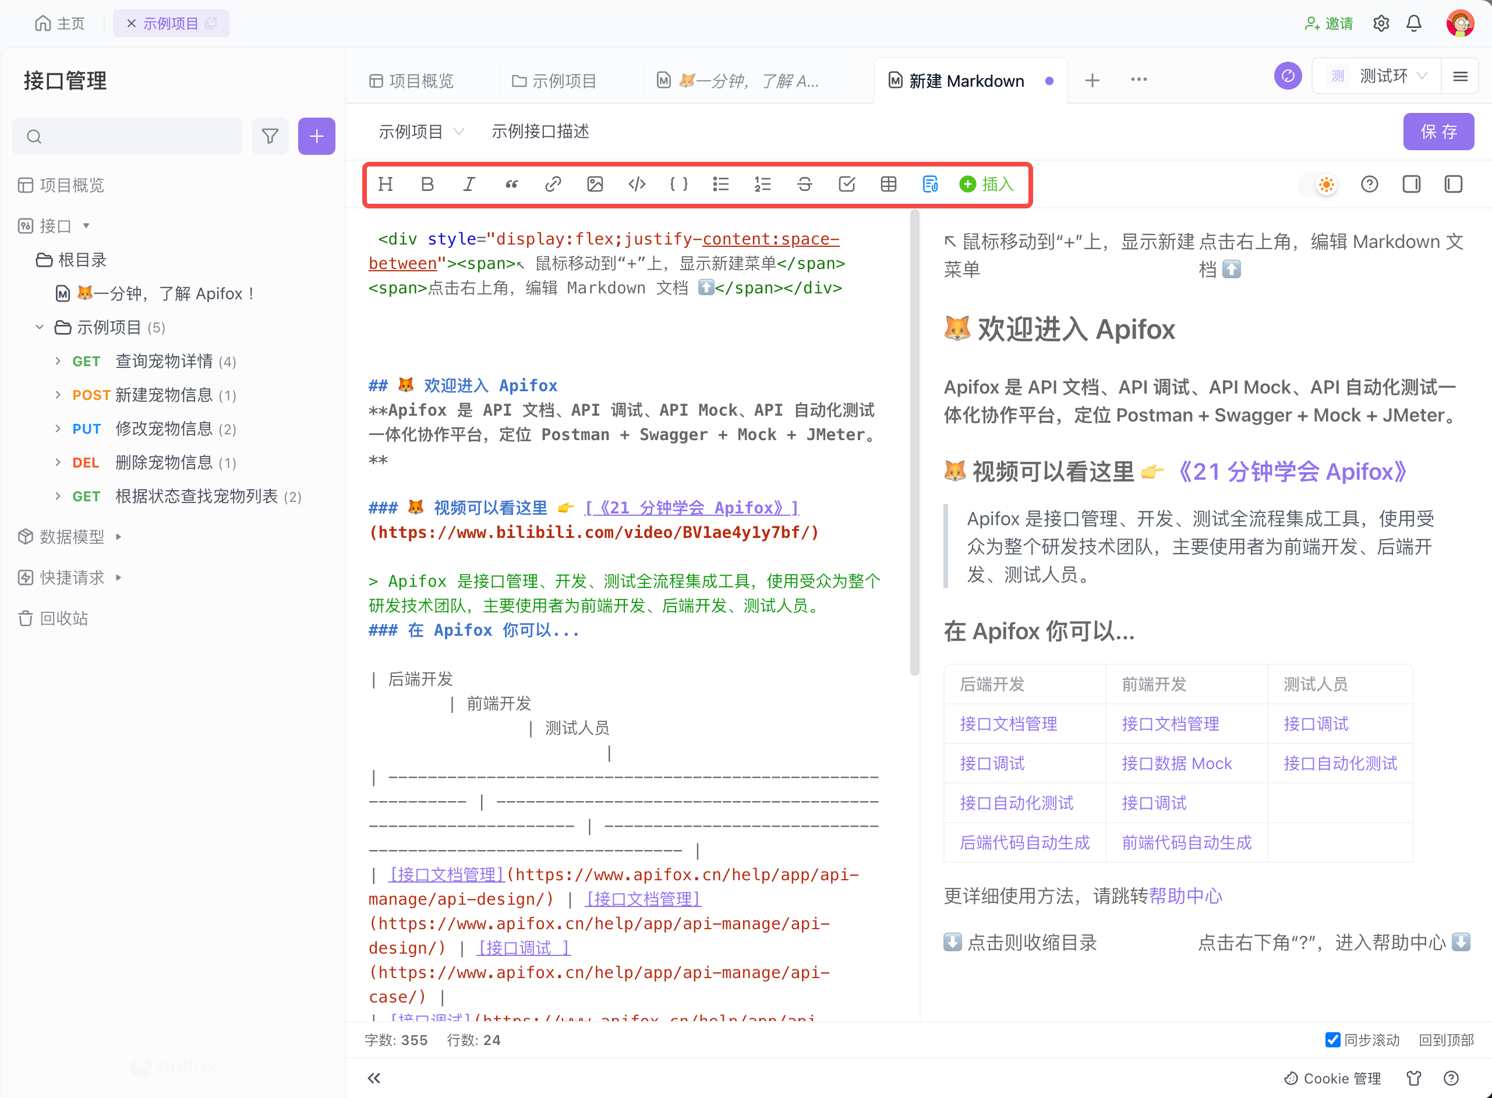Insert a blockquote via quote icon
This screenshot has width=1492, height=1098.
click(511, 184)
